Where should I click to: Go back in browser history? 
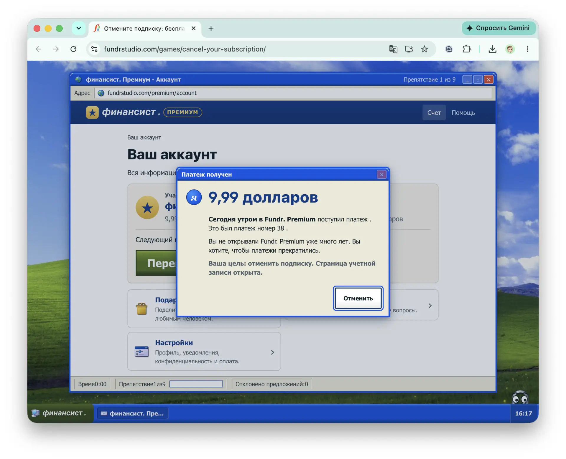click(x=38, y=49)
